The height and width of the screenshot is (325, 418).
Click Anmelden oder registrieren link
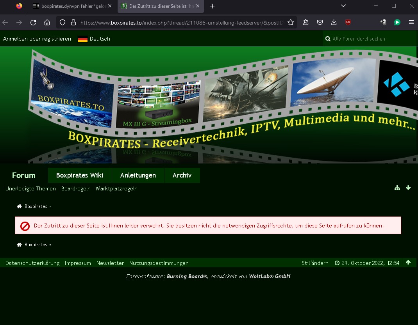pos(37,39)
